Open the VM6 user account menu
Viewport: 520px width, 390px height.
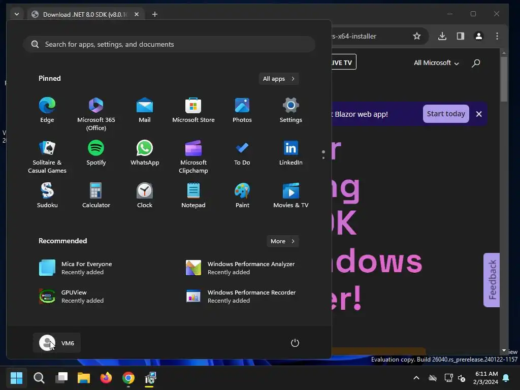click(57, 343)
